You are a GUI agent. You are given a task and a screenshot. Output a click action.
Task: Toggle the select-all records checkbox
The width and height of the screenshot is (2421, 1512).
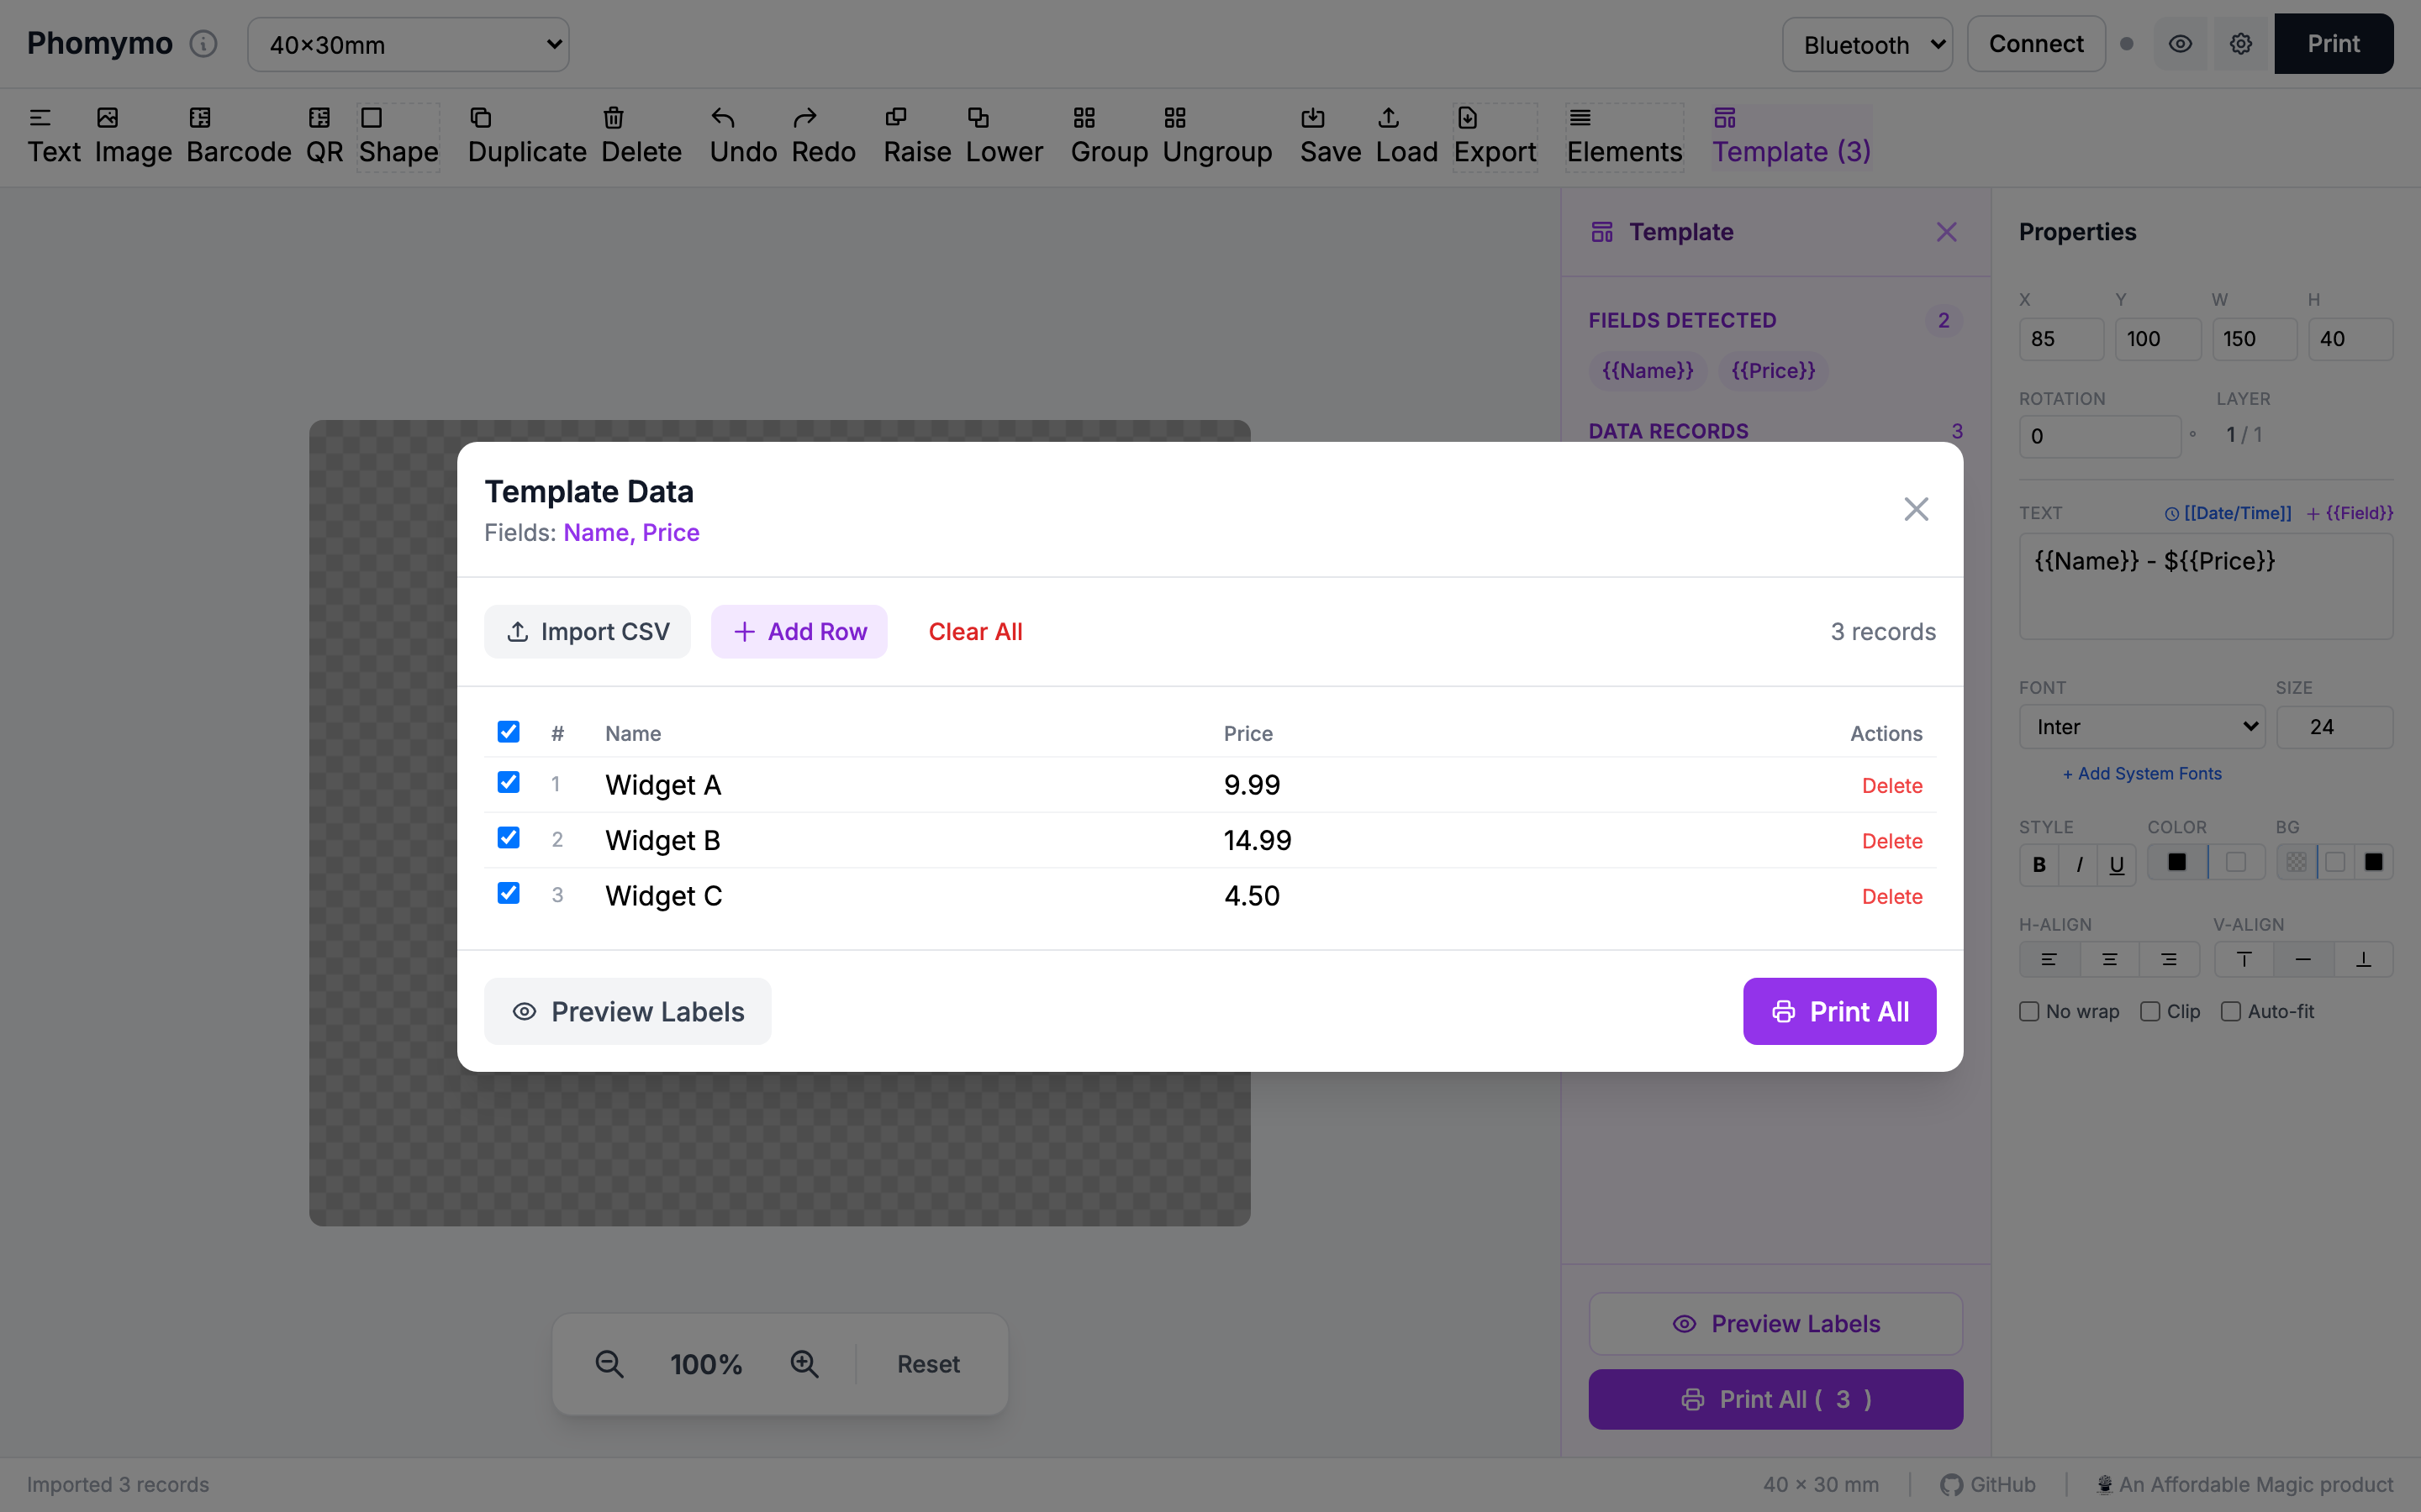509,732
